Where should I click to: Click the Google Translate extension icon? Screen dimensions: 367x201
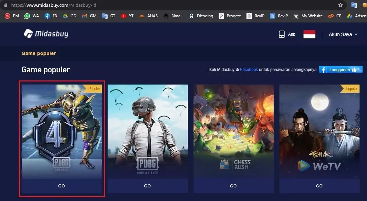tap(354, 5)
